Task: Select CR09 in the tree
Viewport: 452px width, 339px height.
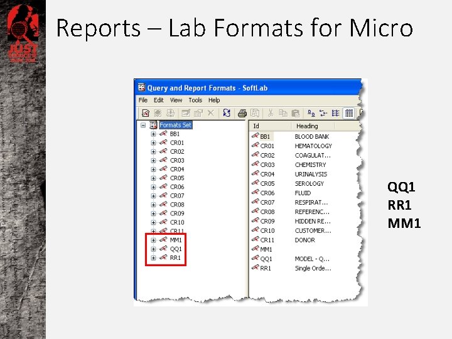Action: coord(177,213)
